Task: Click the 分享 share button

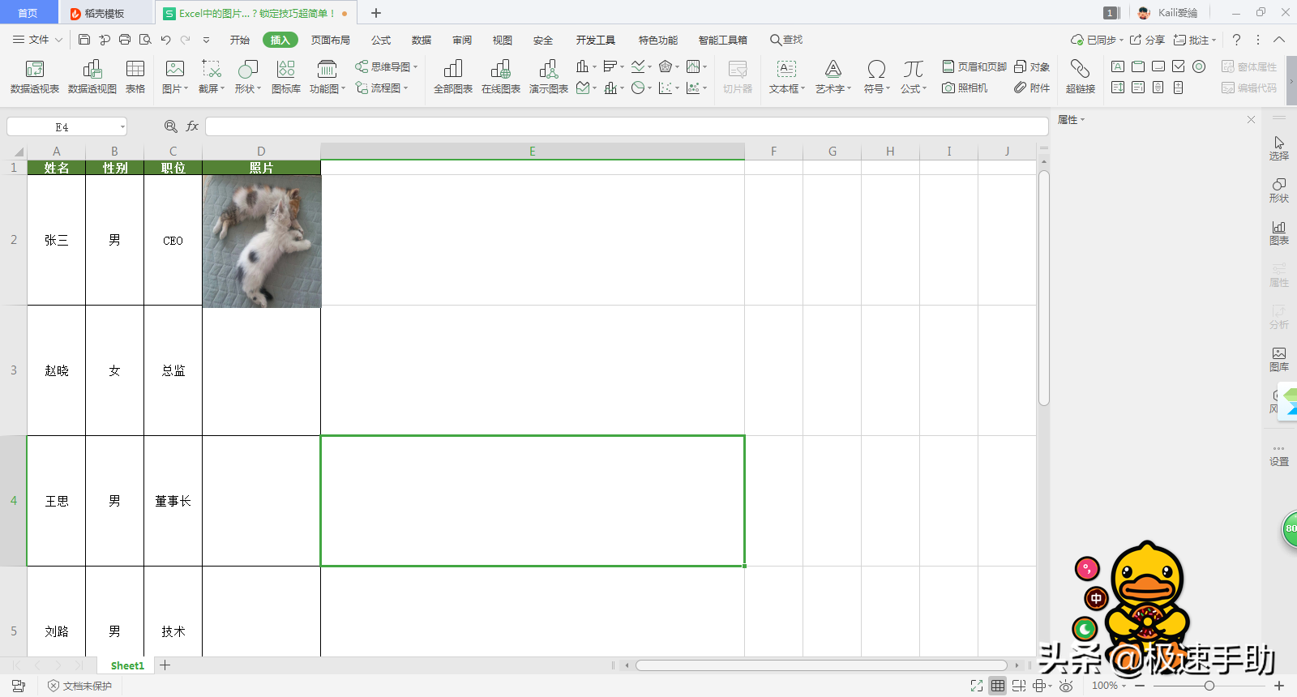Action: pyautogui.click(x=1147, y=40)
